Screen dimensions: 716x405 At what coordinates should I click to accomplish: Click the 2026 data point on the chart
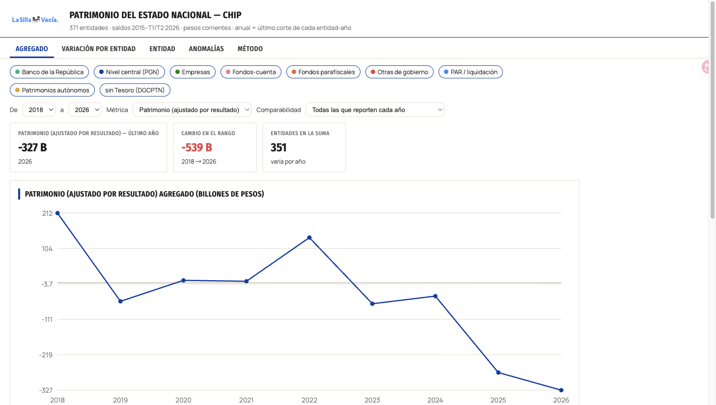(x=561, y=390)
